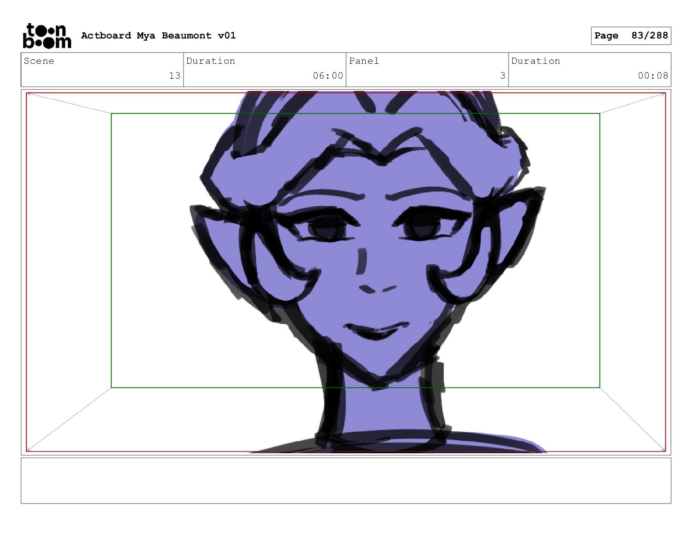Click the Toon Boom logo
692x535 pixels.
47,36
